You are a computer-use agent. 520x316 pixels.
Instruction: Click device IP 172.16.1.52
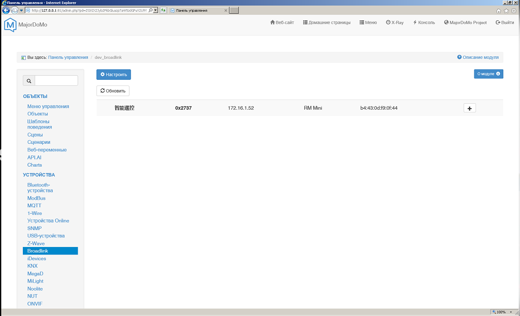pyautogui.click(x=241, y=108)
